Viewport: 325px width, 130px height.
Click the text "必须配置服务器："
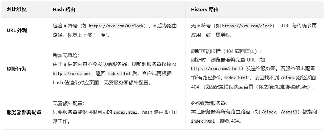209,103
